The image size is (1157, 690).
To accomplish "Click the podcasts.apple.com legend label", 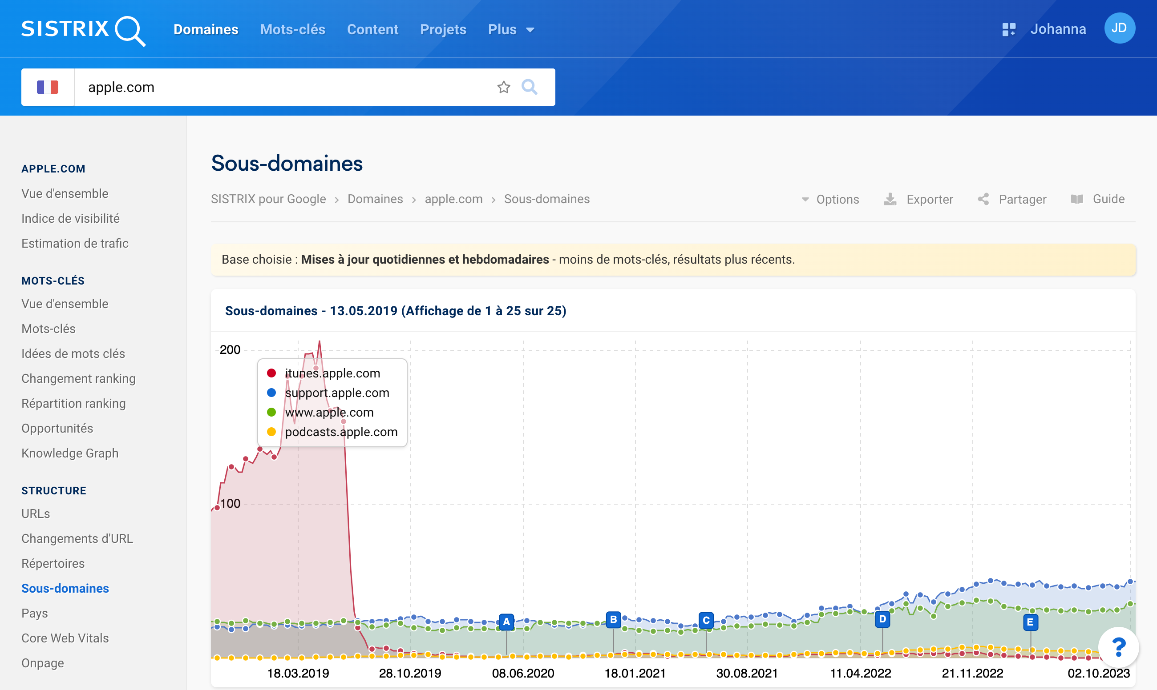I will click(x=341, y=432).
